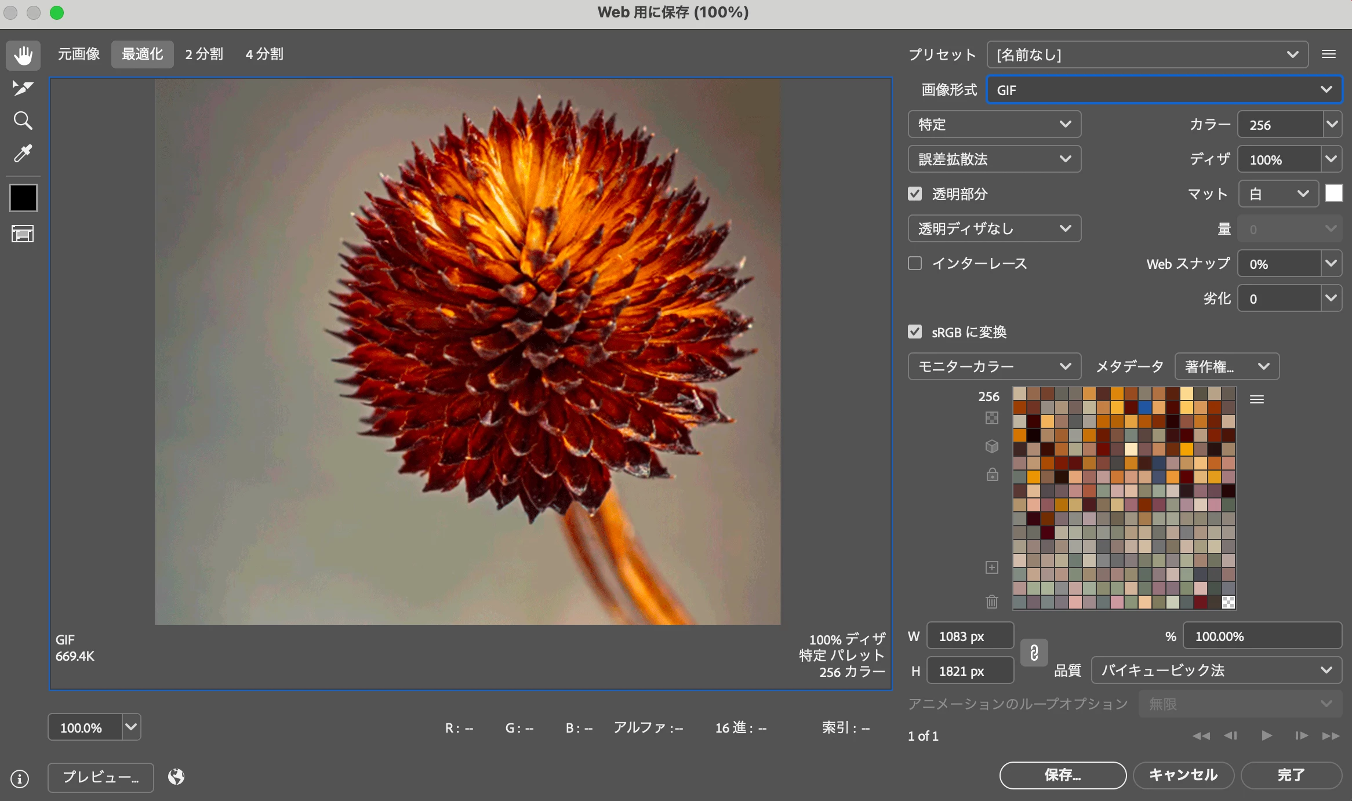This screenshot has height=801, width=1352.
Task: Select the Zoom tool
Action: click(23, 121)
